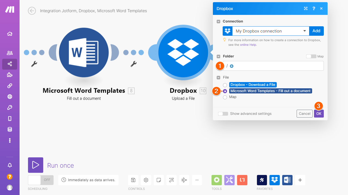348x195 pixels.
Task: Open scenario settings gear in Controls
Action: [146, 180]
